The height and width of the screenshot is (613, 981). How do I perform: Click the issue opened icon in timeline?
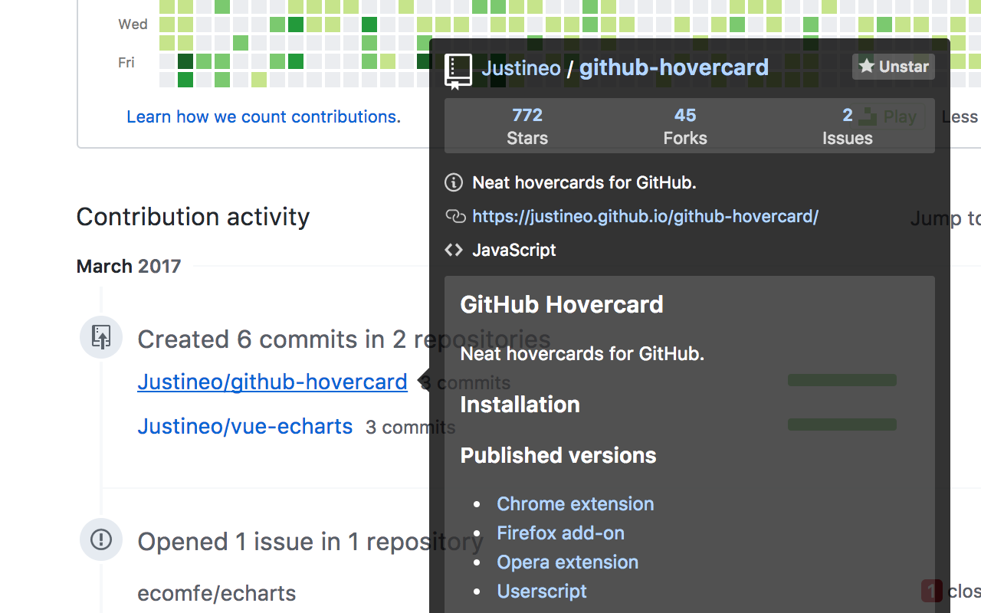pyautogui.click(x=101, y=539)
